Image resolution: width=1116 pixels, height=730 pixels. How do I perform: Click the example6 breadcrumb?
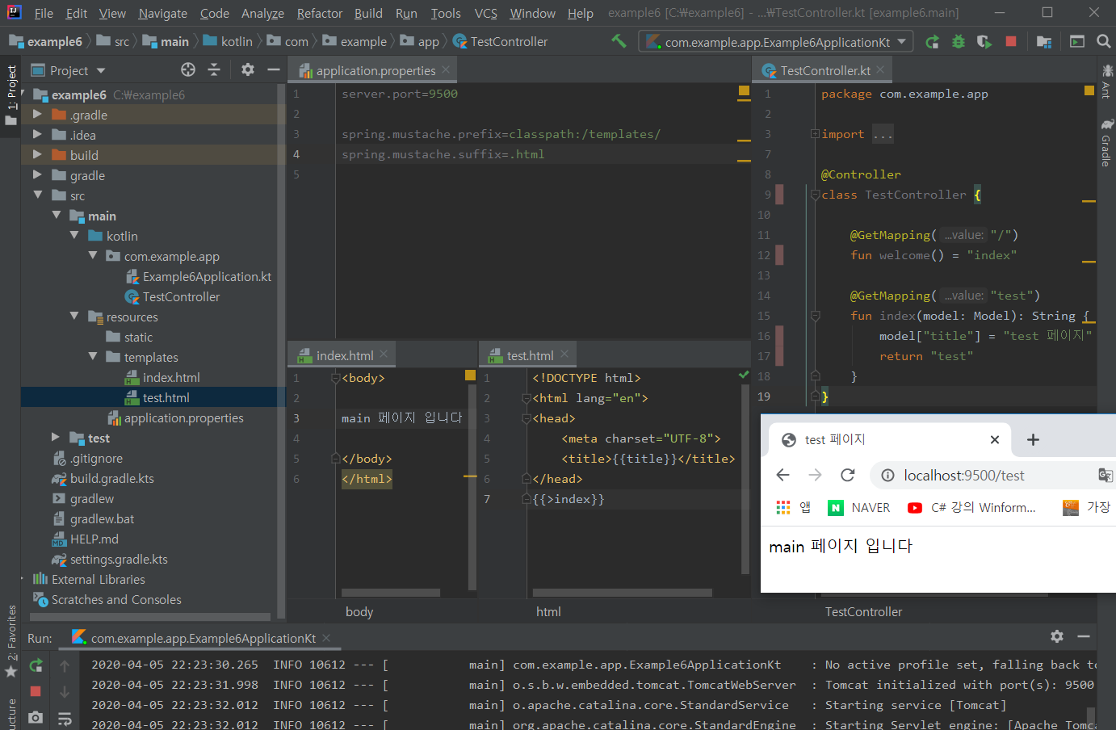point(46,41)
